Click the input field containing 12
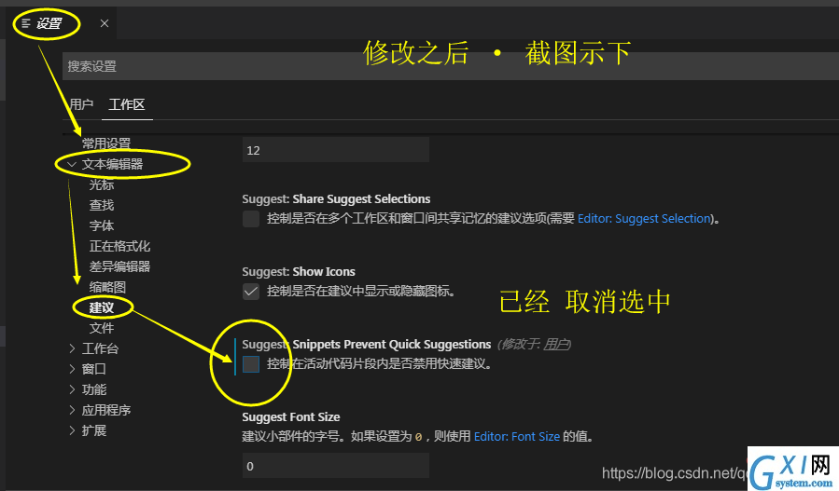 [x=335, y=150]
